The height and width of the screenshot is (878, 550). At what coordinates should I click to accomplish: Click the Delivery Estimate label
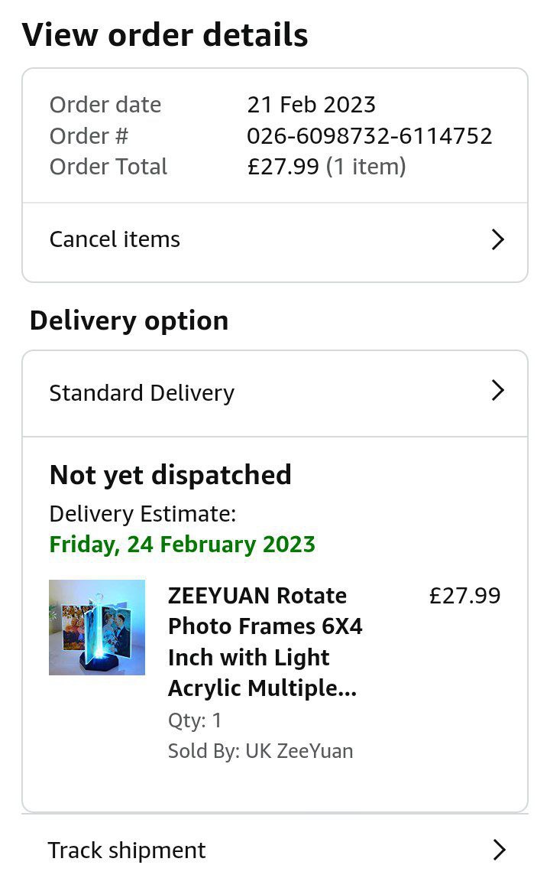click(142, 514)
